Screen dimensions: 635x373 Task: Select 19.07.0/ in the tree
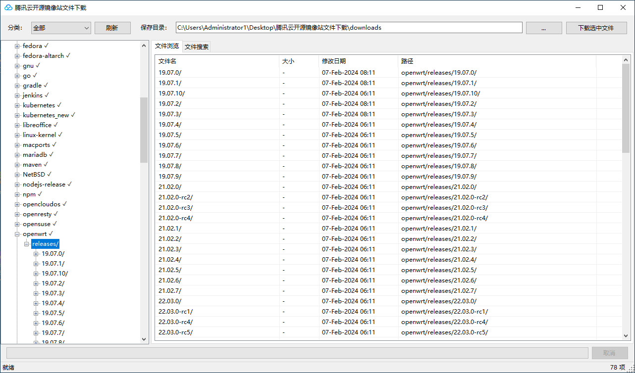[x=53, y=254]
